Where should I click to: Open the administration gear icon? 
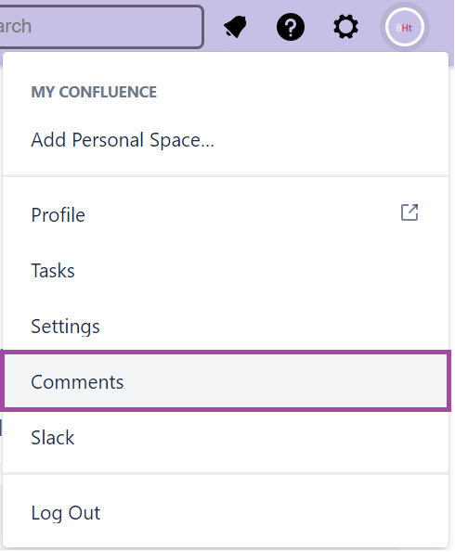[x=345, y=27]
